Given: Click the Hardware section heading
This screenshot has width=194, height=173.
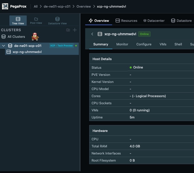Looking at the screenshot, I should [x=100, y=131].
